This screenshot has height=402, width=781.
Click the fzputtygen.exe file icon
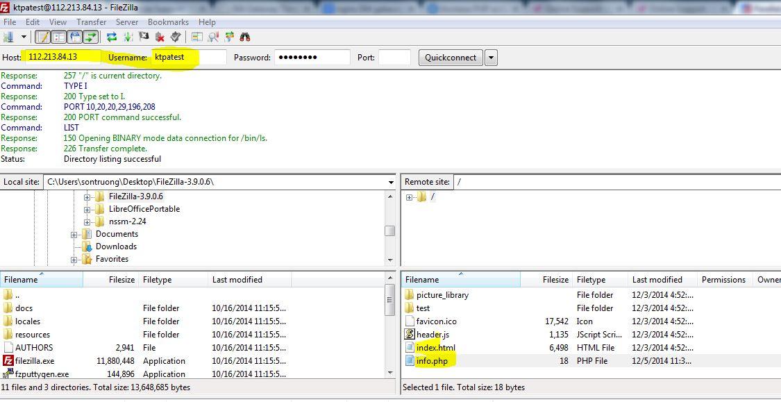pyautogui.click(x=8, y=374)
